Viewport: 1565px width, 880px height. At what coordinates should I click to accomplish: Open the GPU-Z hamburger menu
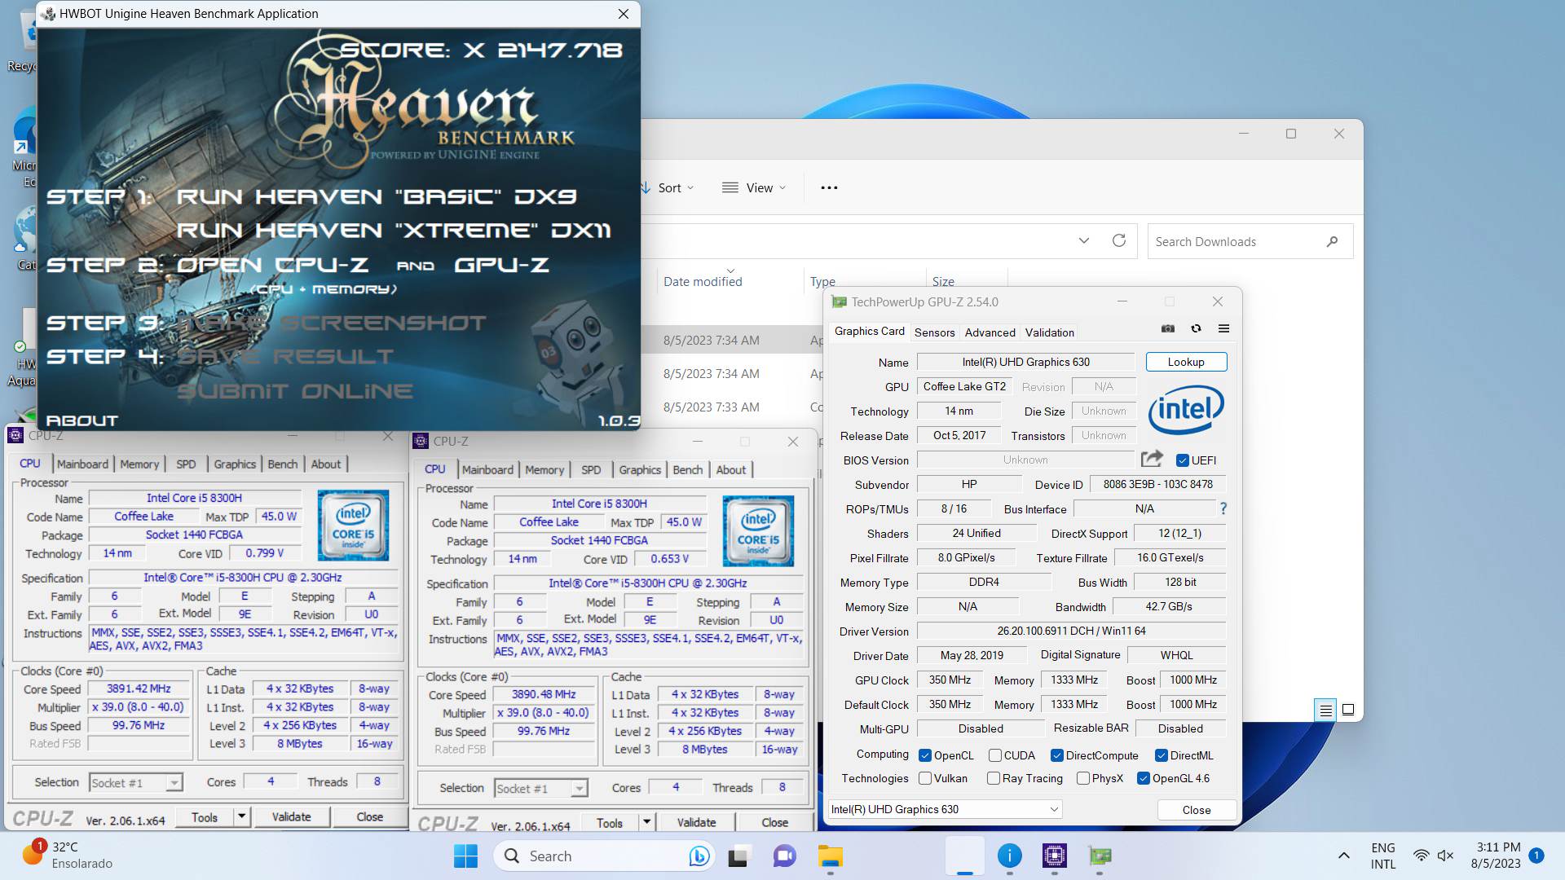(1223, 329)
